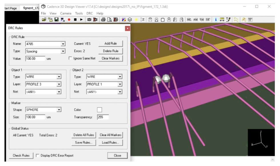This screenshot has height=166, width=280.
Task: Click the marker Color swatch
Action: [99, 110]
